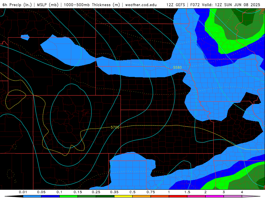Click the legend value 4

click(242, 192)
